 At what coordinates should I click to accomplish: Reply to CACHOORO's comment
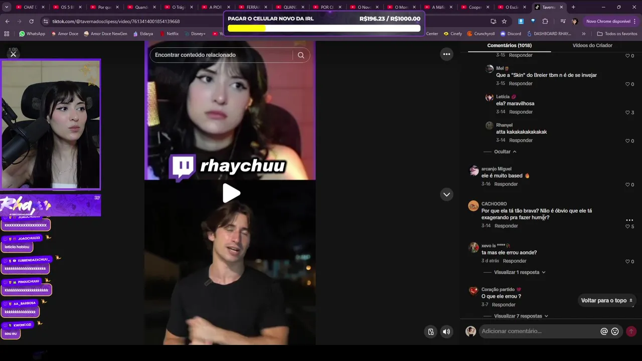tap(506, 226)
